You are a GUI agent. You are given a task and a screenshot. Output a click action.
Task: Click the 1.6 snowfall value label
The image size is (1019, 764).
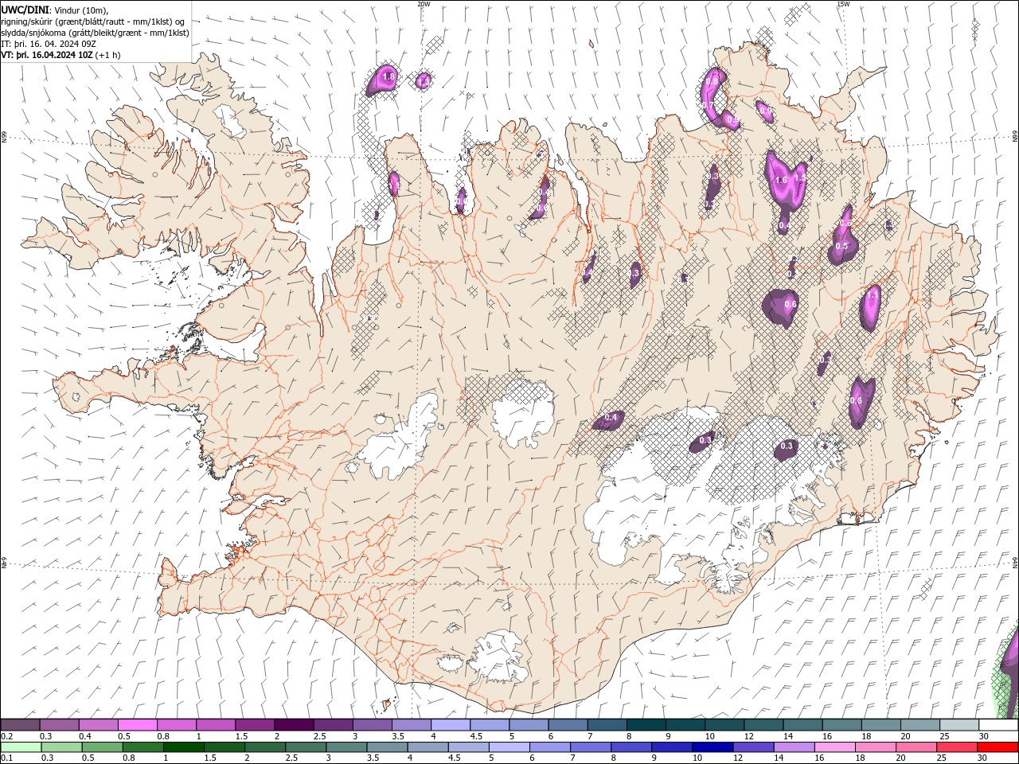coord(781,181)
